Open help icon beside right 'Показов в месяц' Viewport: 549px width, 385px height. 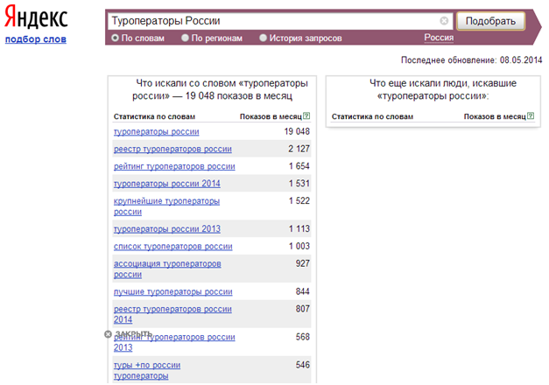[531, 115]
